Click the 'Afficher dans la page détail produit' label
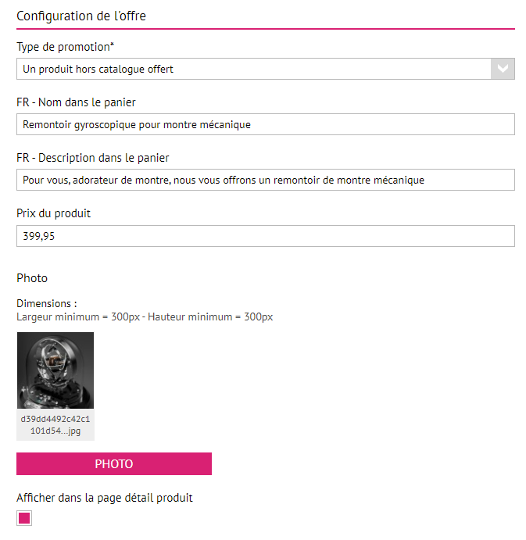This screenshot has width=526, height=540. 104,498
